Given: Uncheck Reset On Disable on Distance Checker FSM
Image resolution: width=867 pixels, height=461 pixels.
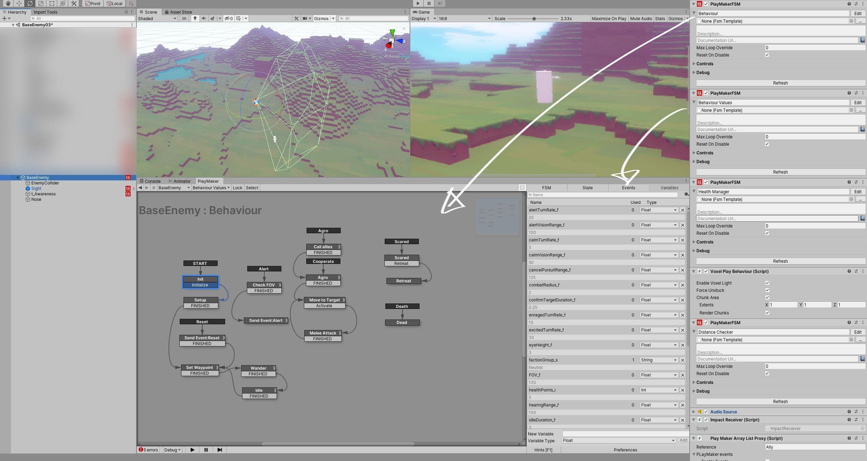Looking at the screenshot, I should (767, 373).
